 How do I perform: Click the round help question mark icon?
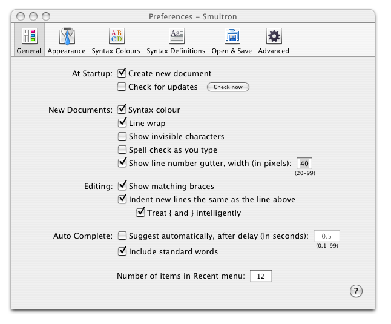coord(356,291)
